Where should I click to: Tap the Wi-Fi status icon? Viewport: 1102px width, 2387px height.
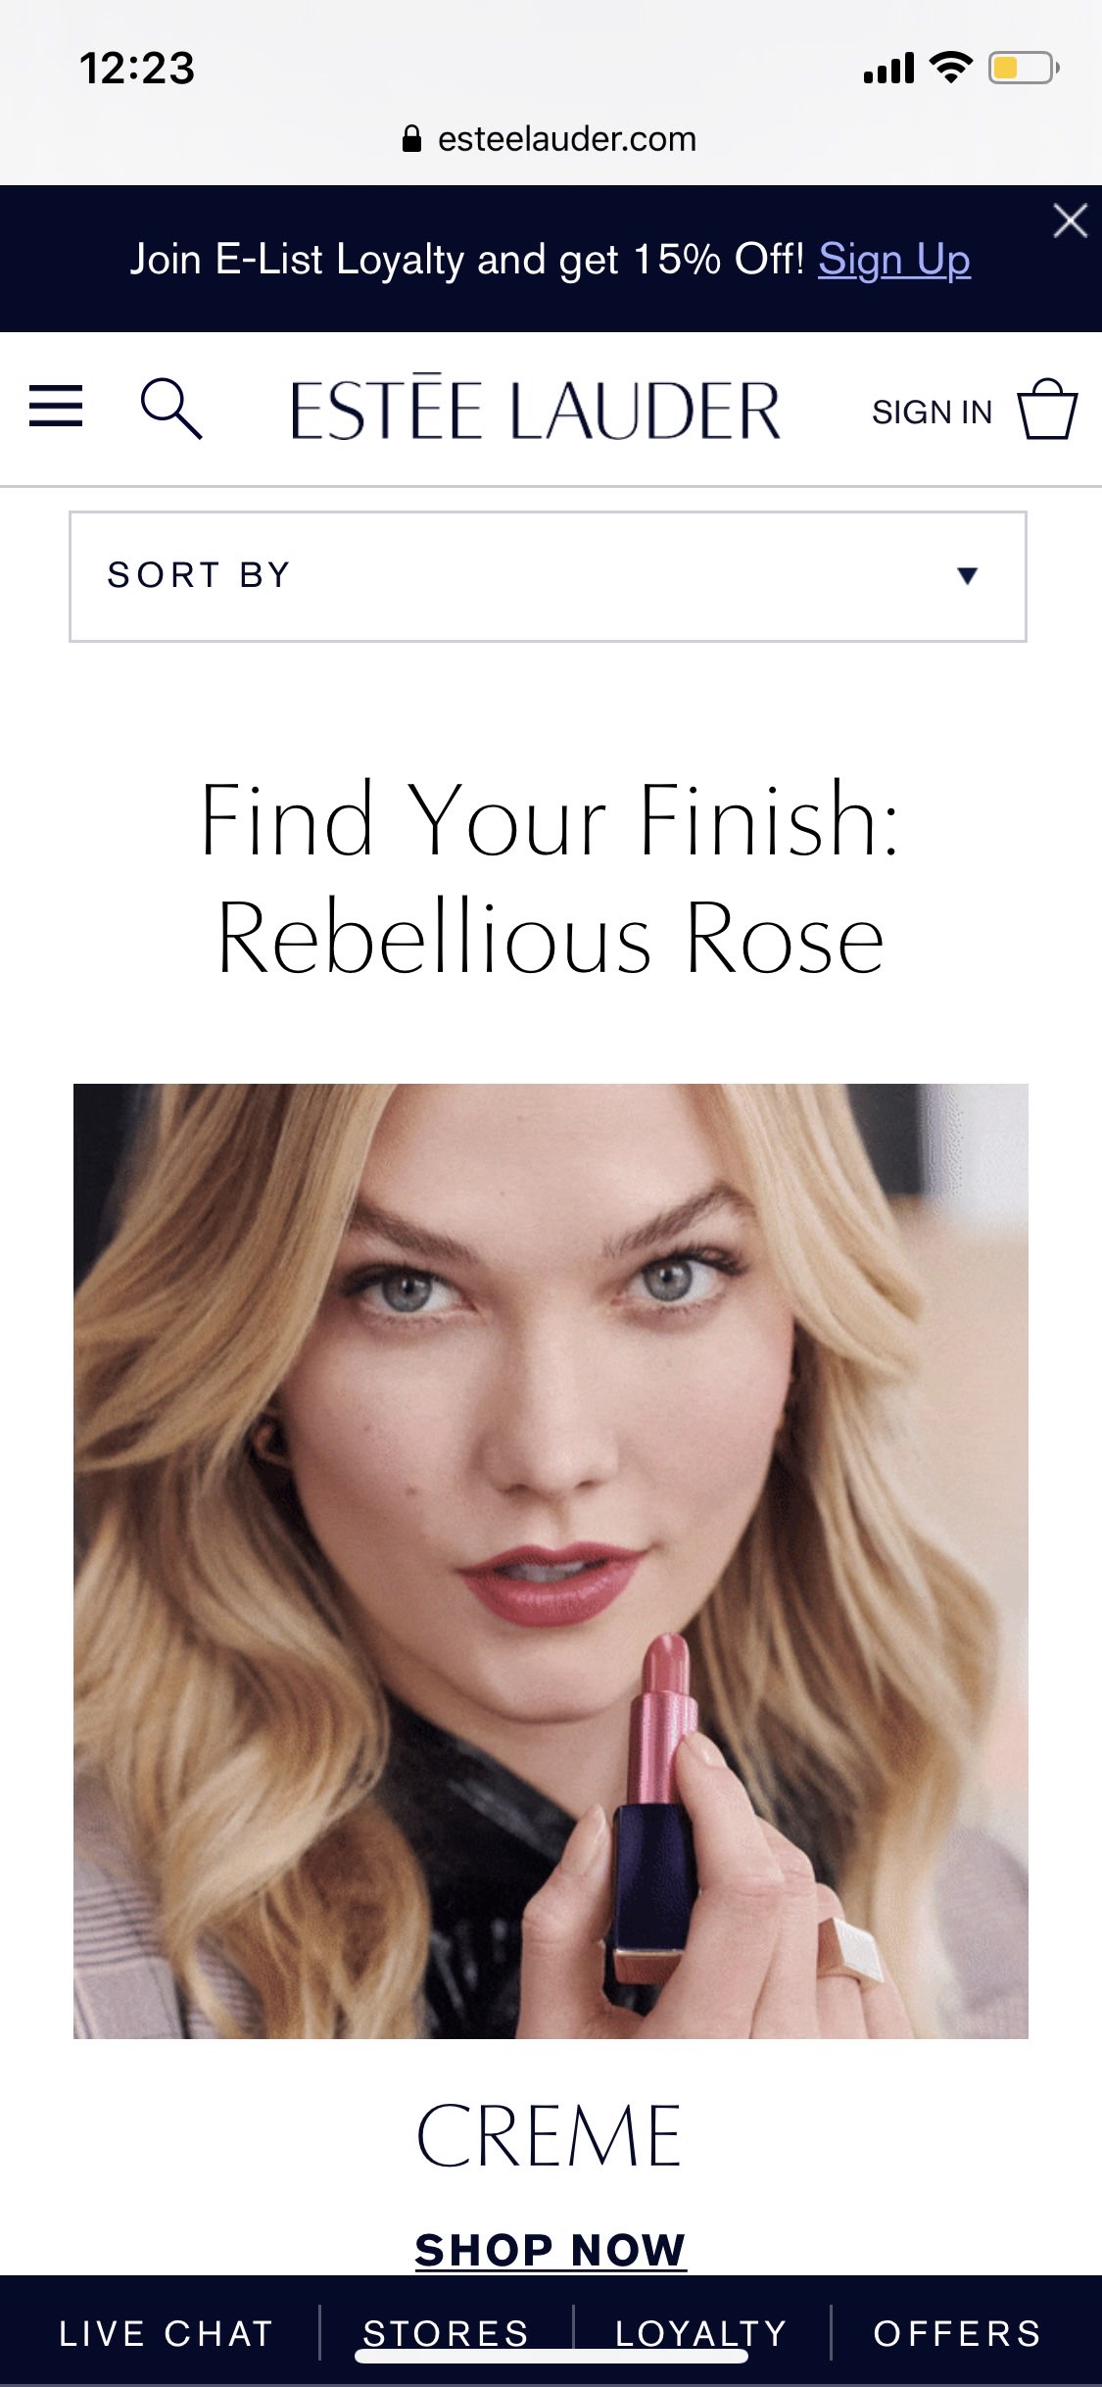[x=950, y=68]
